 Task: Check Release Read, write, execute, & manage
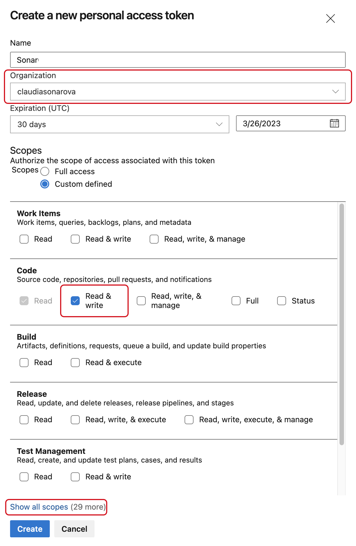click(189, 420)
